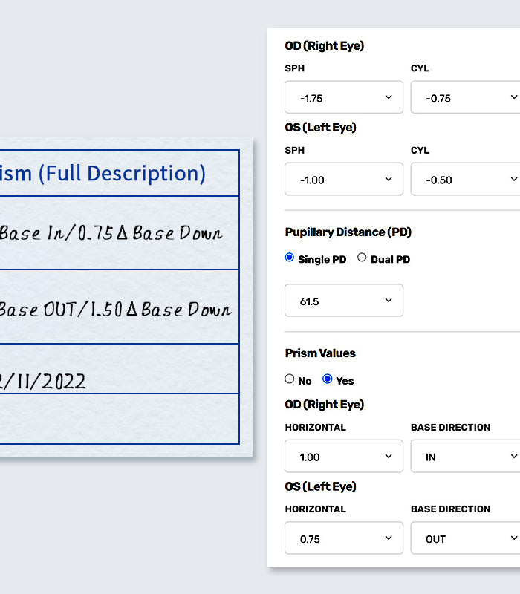Click the chevron arrow on OD SPH -1.75

point(389,97)
